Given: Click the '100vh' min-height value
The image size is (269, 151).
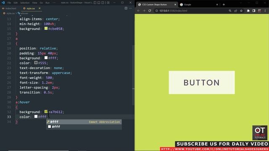Looking at the screenshot, I should pos(49,24).
